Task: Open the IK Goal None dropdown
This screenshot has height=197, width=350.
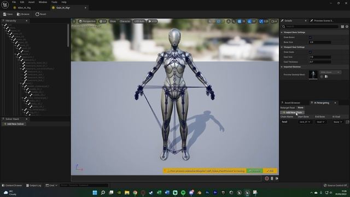Action: pyautogui.click(x=338, y=122)
